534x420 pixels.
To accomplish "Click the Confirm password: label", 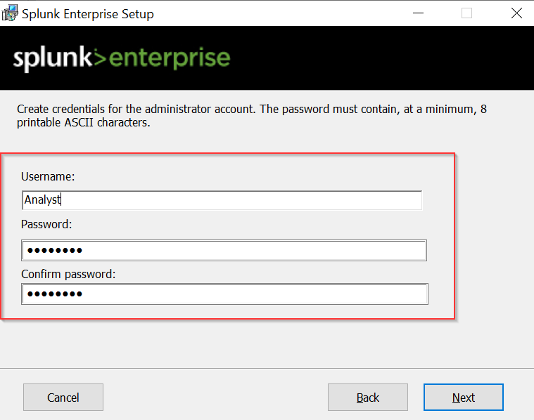I will (x=68, y=274).
